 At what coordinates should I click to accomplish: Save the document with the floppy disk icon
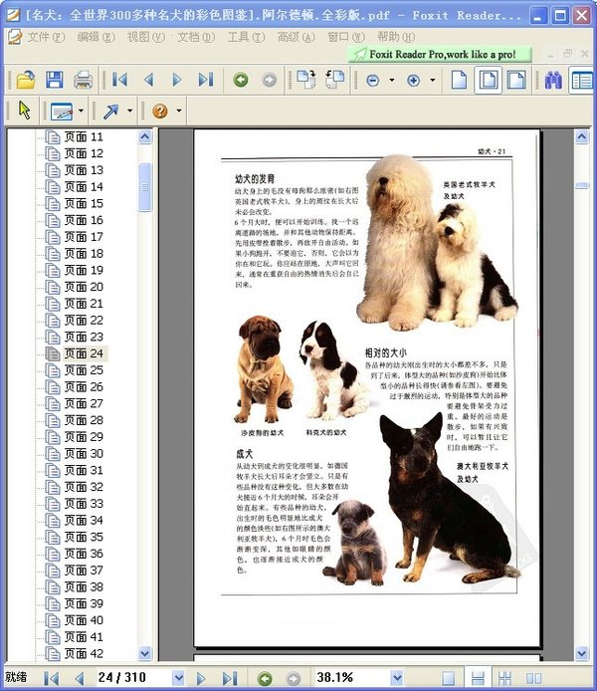[x=54, y=80]
